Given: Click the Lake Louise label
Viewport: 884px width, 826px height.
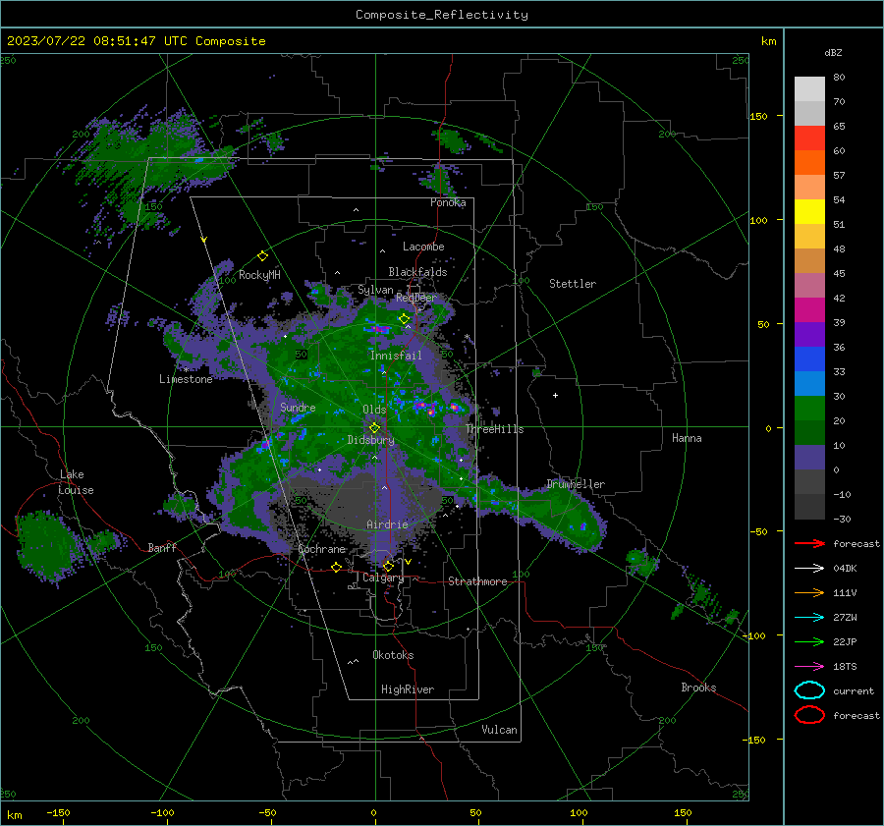Looking at the screenshot, I should click(76, 482).
